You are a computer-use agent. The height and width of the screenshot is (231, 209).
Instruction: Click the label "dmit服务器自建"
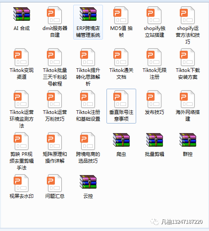[x=55, y=32]
